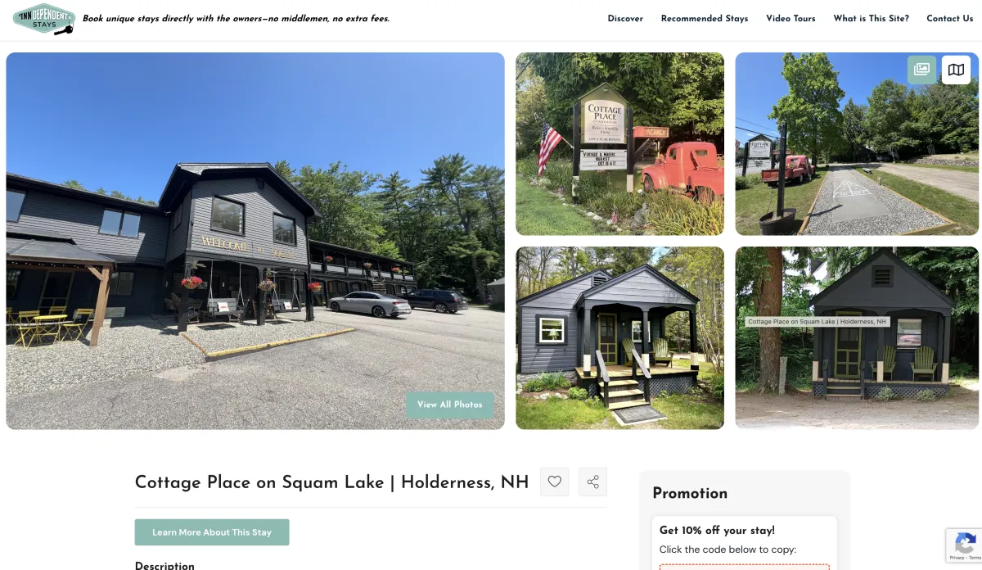Click View All Photos button

(x=449, y=405)
